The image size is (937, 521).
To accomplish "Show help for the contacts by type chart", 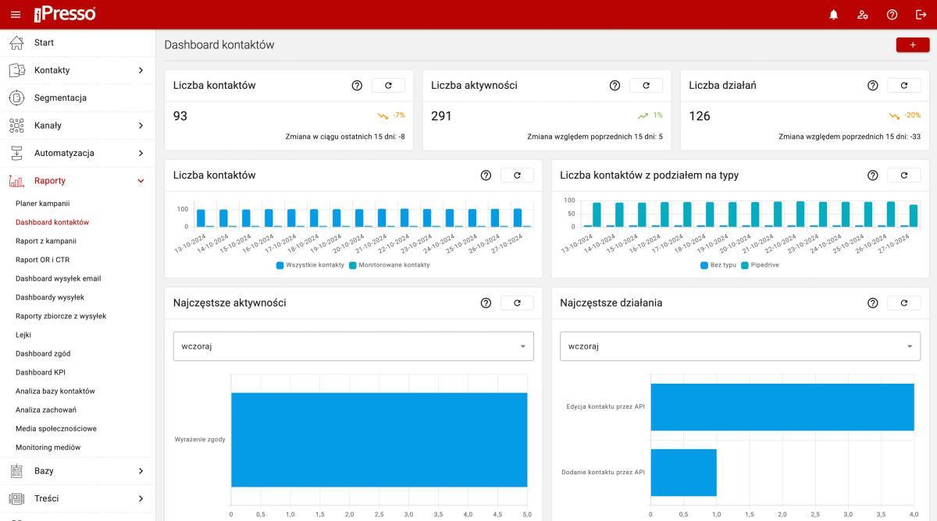I will click(873, 175).
